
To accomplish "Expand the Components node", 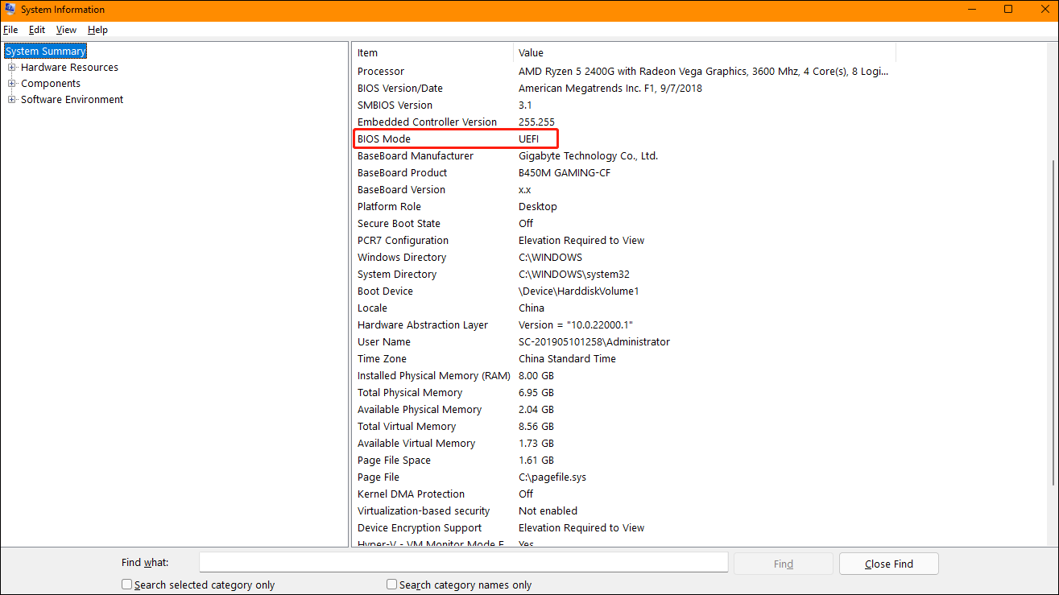I will point(12,84).
